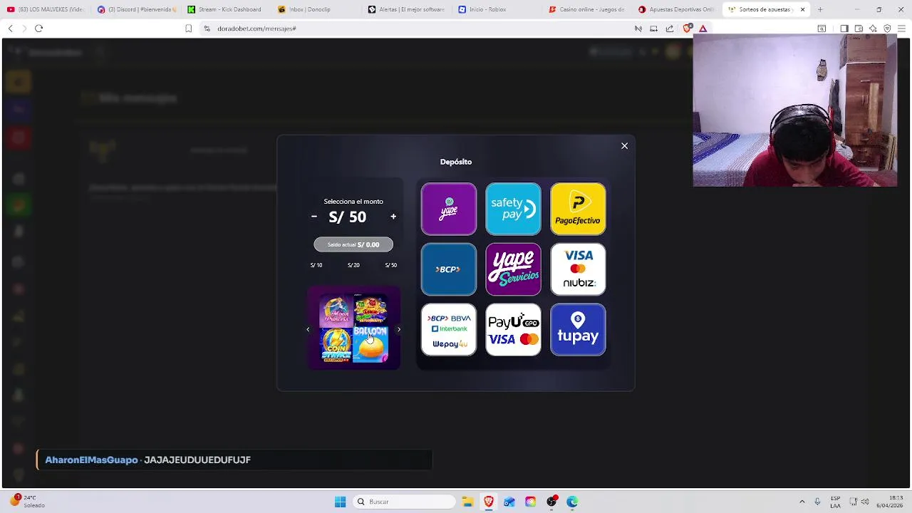Open the Alertas software tab

tap(408, 9)
